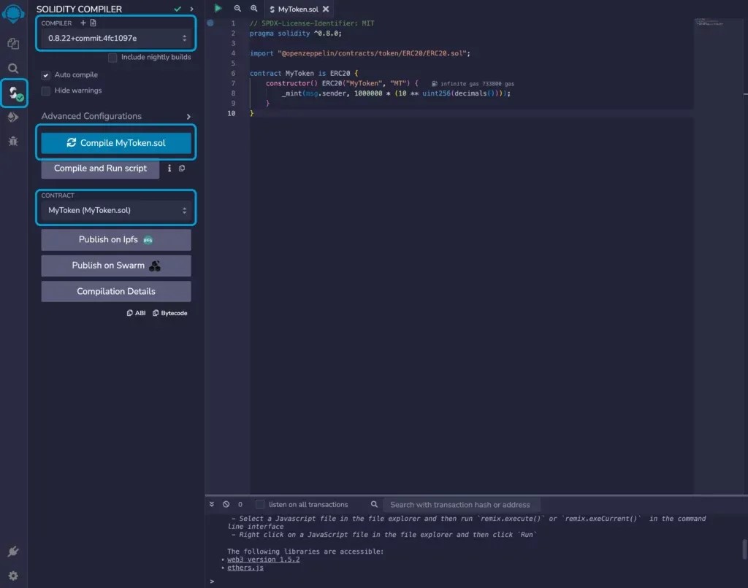Open the web3 version 1.5.2 link

click(263, 560)
